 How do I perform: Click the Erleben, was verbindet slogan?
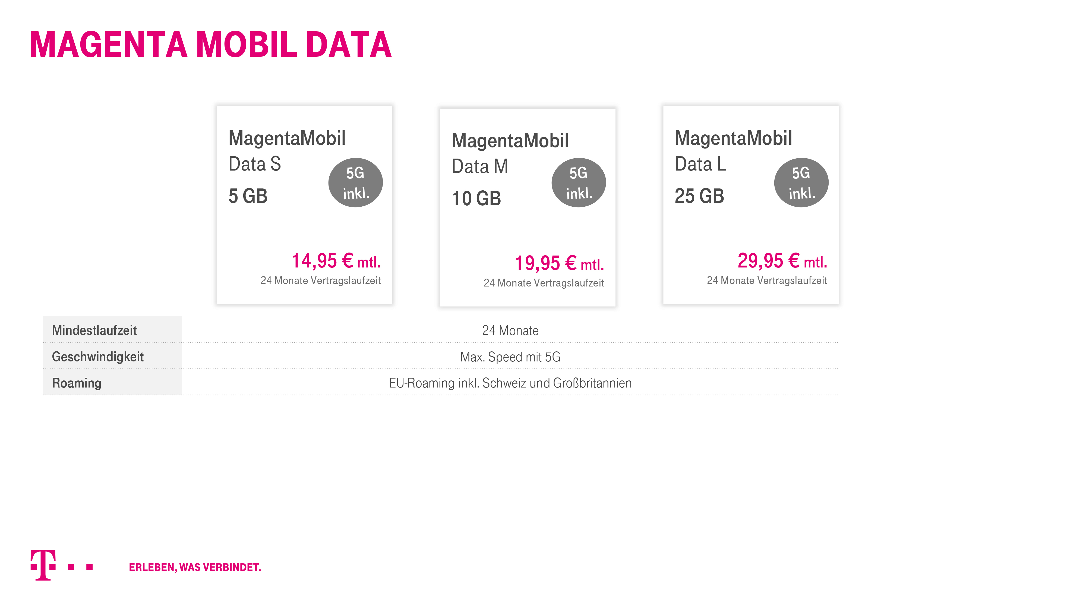[x=195, y=567]
